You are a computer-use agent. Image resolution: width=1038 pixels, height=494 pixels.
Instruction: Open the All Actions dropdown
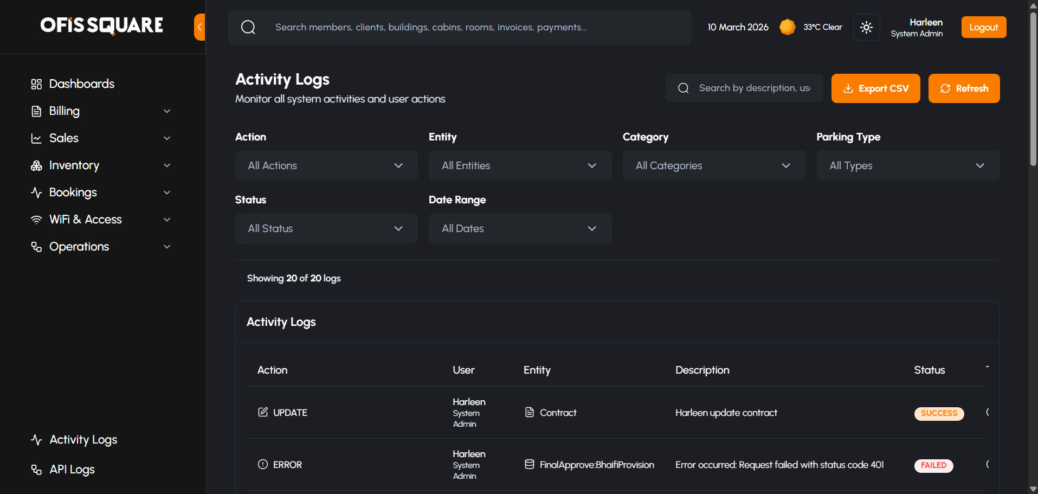326,165
